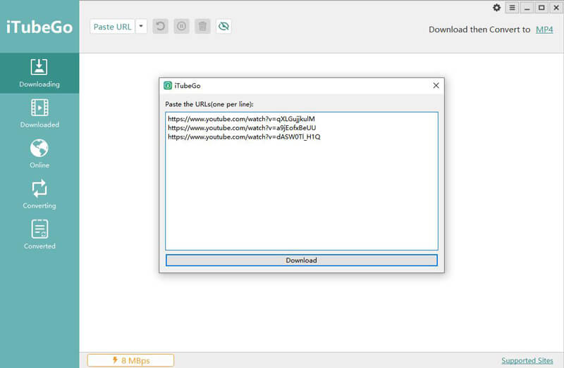Click the iTubeGo dialog title icon
Image resolution: width=564 pixels, height=368 pixels.
click(x=168, y=85)
